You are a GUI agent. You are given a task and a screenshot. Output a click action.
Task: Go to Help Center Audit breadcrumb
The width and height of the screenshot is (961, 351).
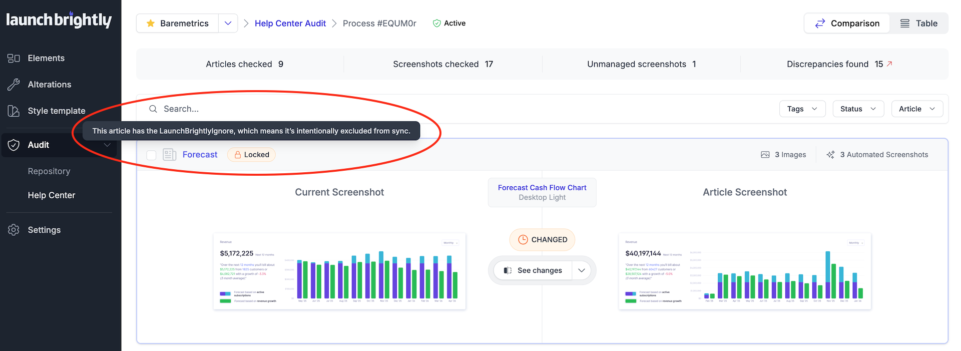[290, 24]
